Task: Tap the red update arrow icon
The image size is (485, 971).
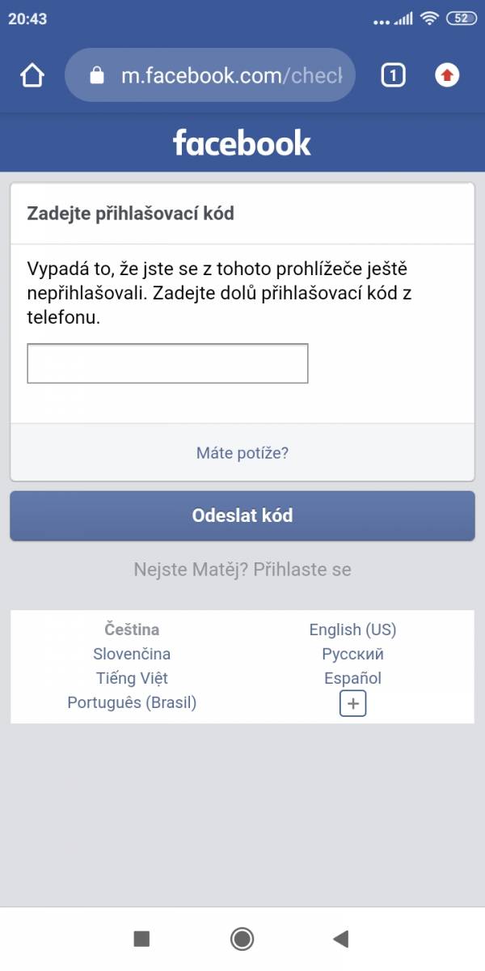Action: point(447,76)
